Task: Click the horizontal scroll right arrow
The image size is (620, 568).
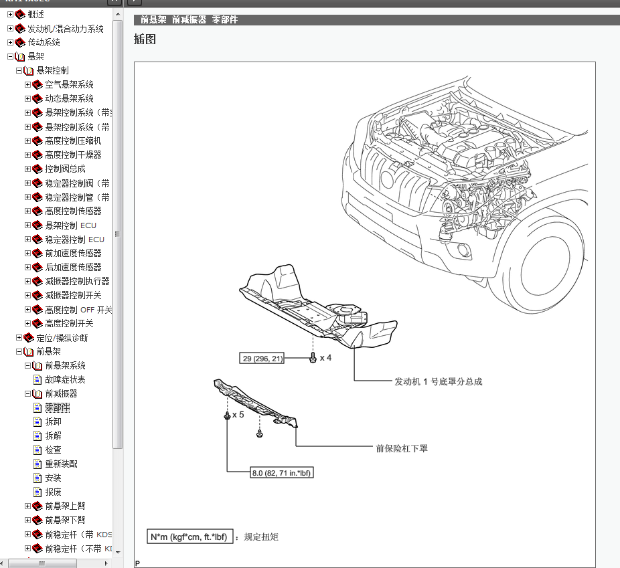Action: click(106, 564)
